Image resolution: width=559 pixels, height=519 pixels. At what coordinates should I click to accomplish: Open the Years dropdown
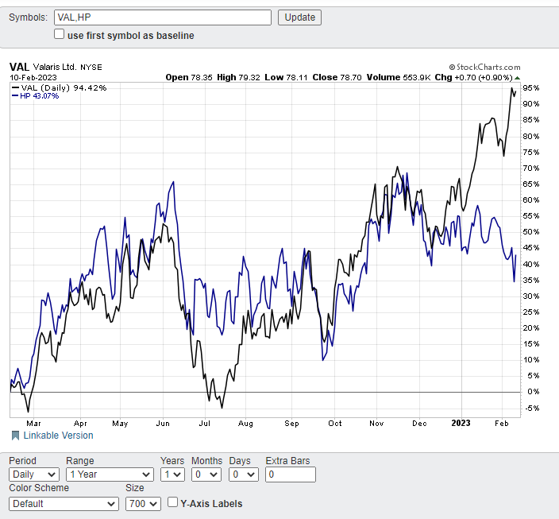(172, 474)
